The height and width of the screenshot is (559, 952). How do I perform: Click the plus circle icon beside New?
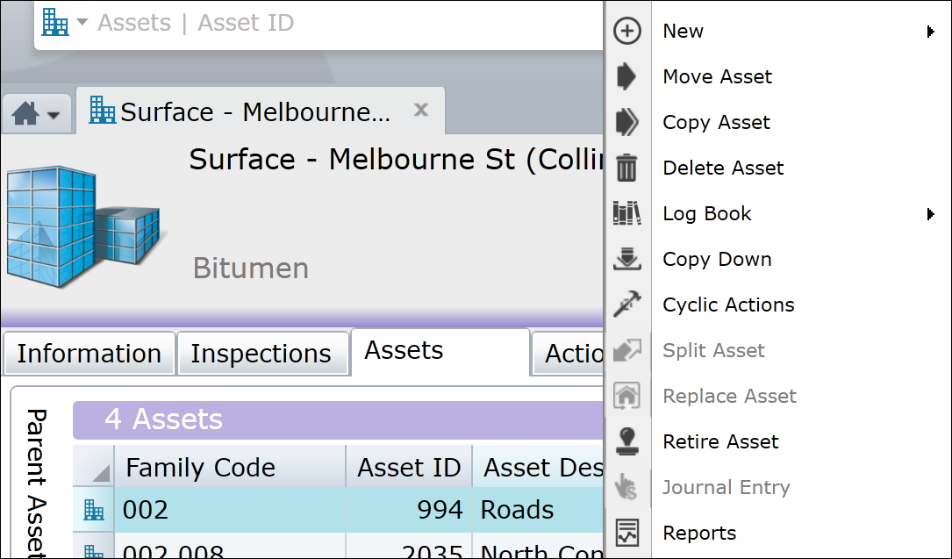pyautogui.click(x=627, y=31)
